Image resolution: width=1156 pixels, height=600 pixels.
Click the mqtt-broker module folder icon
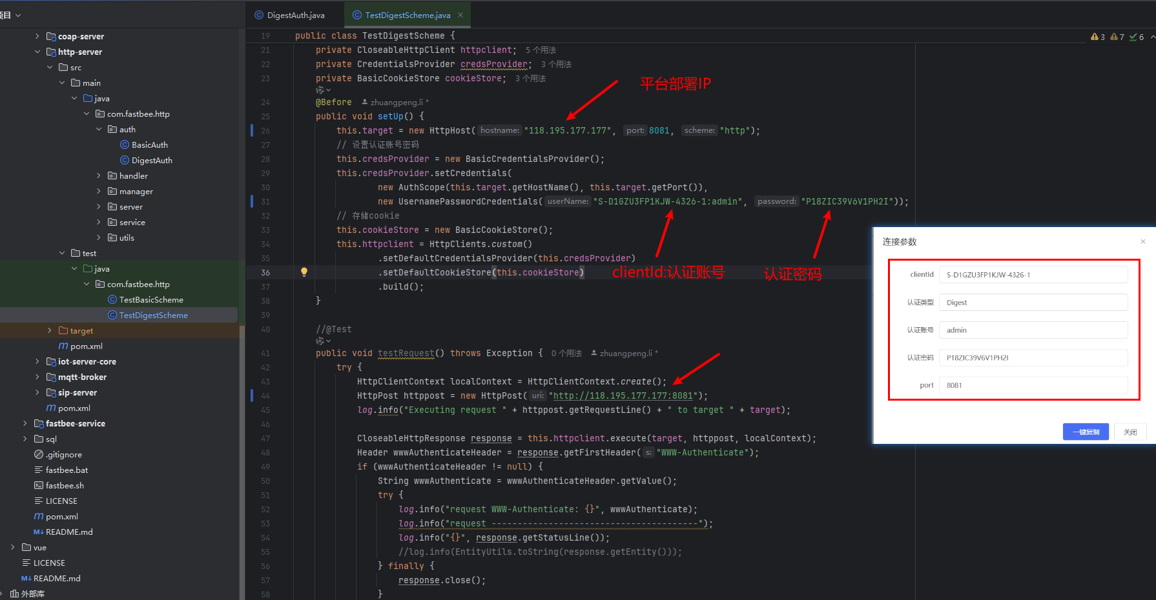pyautogui.click(x=51, y=377)
